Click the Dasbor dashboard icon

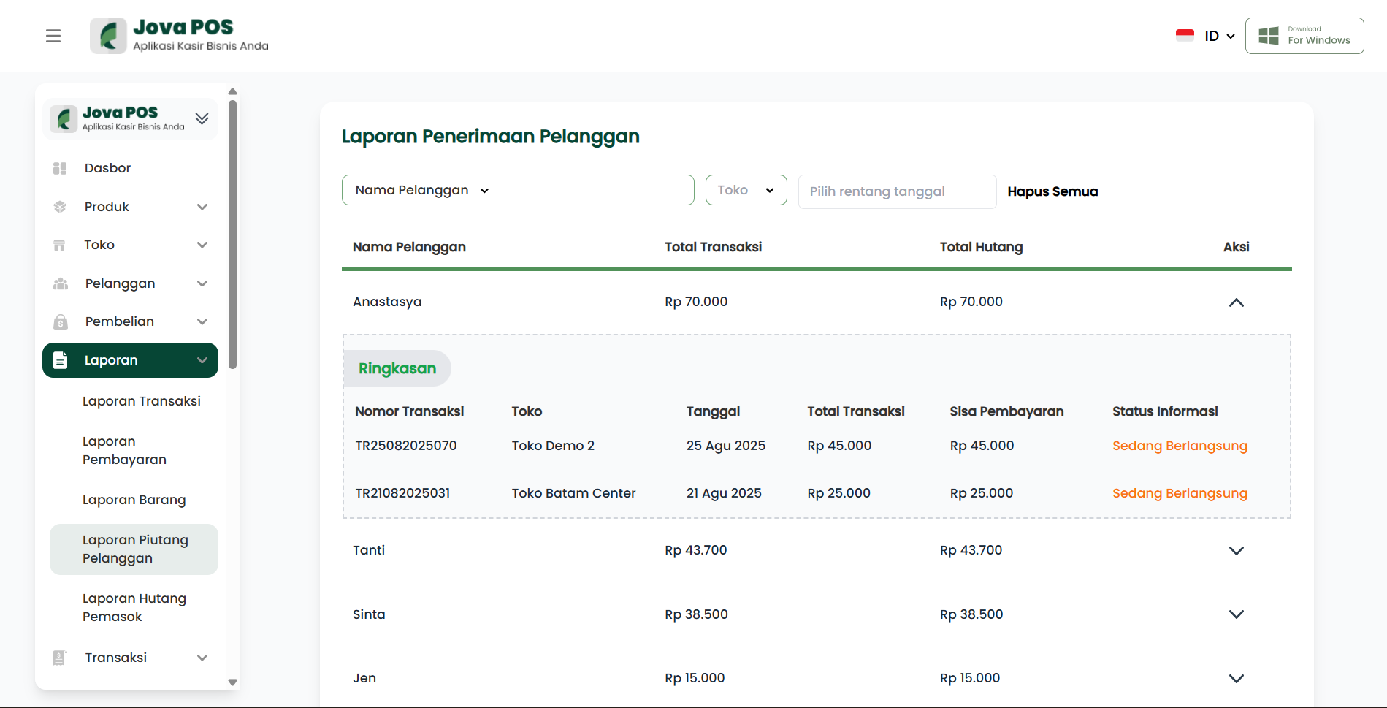60,168
